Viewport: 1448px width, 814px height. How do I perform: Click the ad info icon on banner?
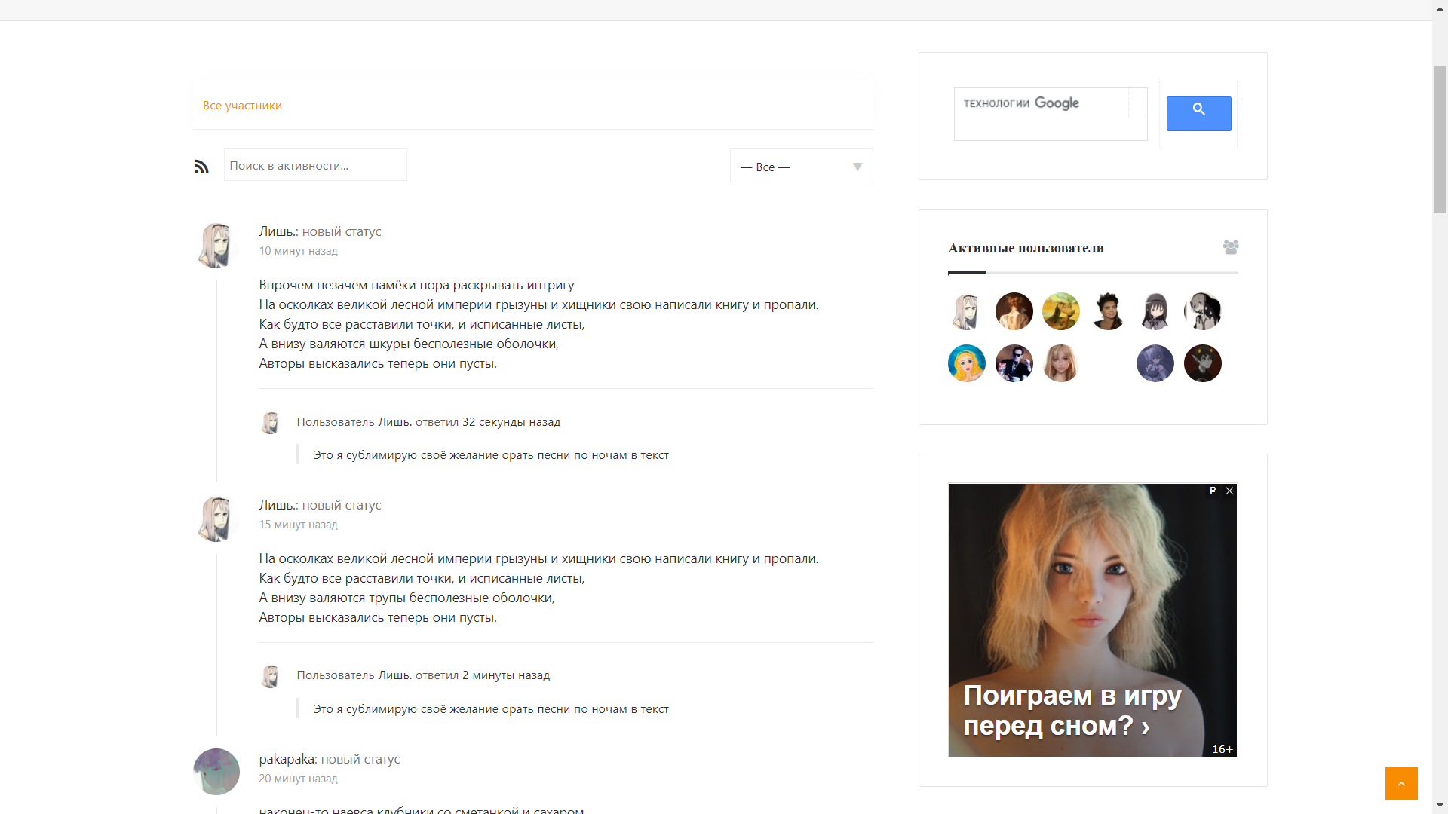(1213, 491)
